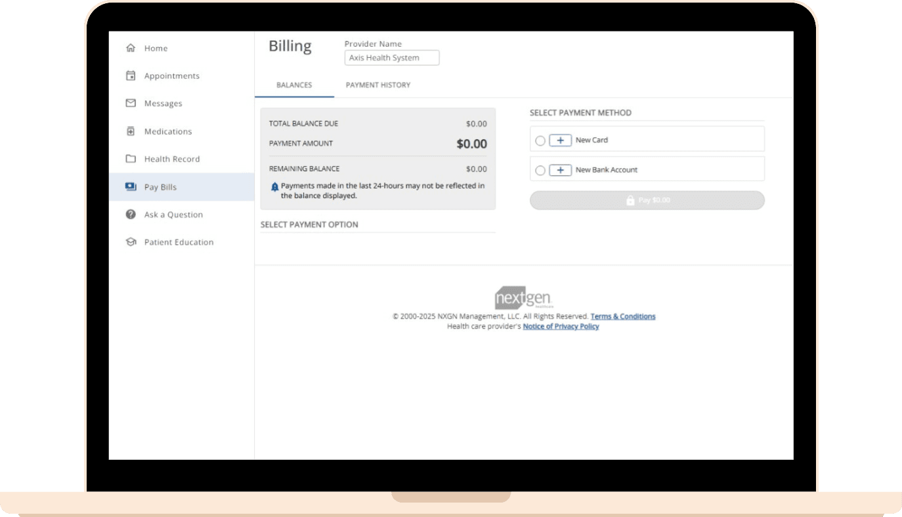Click the Home house icon in sidebar
Viewport: 902px width, 517px height.
tap(131, 48)
